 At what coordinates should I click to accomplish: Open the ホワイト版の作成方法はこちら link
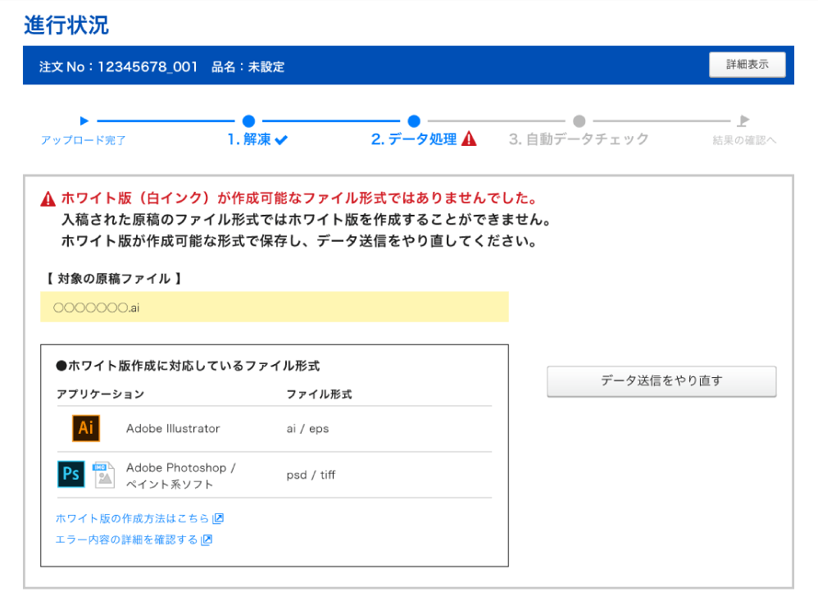click(x=132, y=518)
